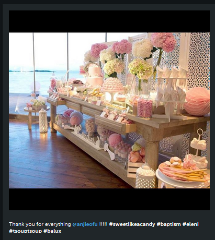Click the pink ruffled dome cake
215x240 pixels.
112,85
